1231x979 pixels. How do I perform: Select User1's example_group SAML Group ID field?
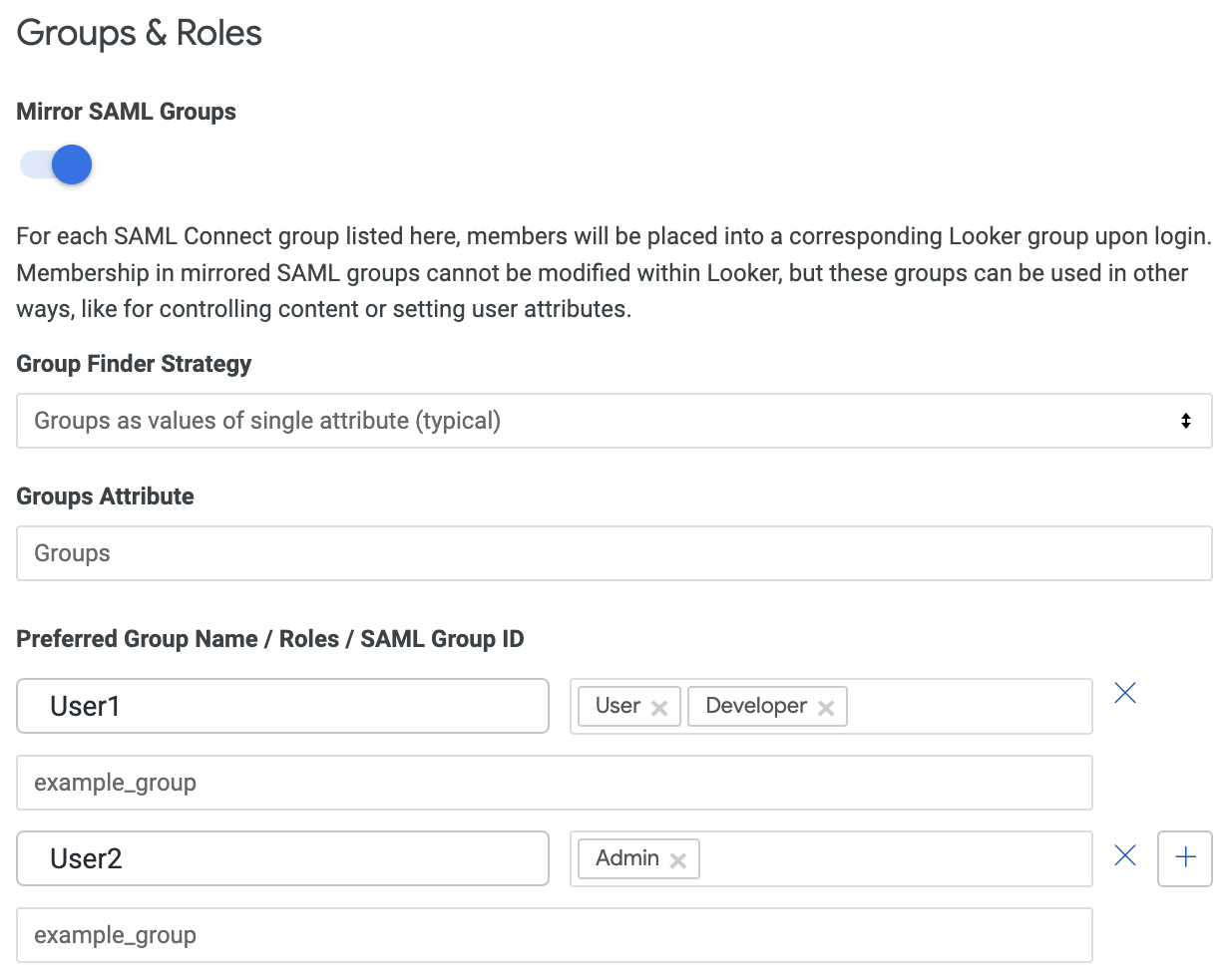tap(555, 783)
